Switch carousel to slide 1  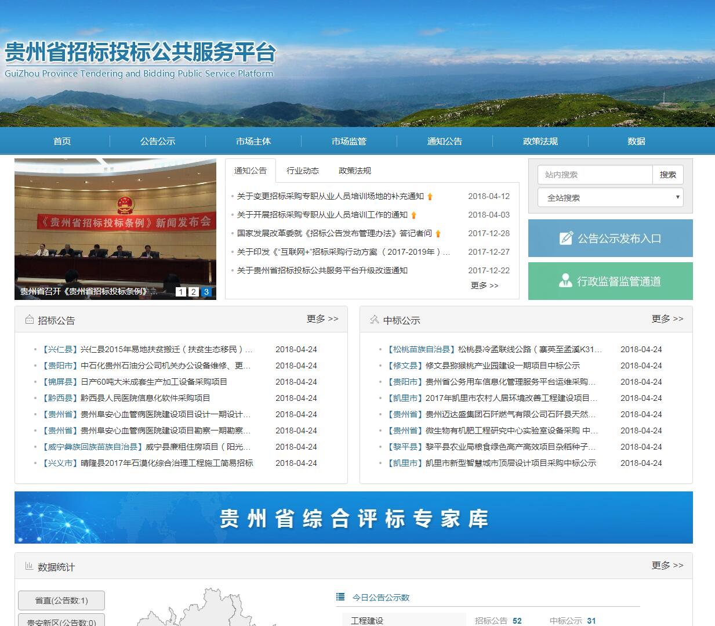pyautogui.click(x=181, y=292)
